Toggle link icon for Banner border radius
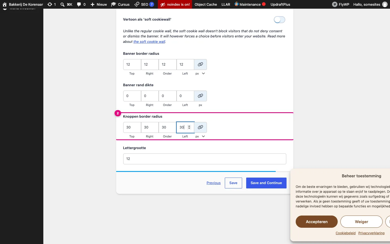390x244 pixels. [200, 65]
